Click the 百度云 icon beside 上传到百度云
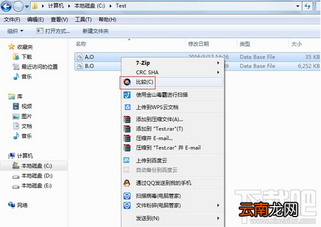The width and height of the screenshot is (321, 227). point(126,160)
